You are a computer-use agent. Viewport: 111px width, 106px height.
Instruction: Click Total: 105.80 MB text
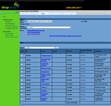72,103
